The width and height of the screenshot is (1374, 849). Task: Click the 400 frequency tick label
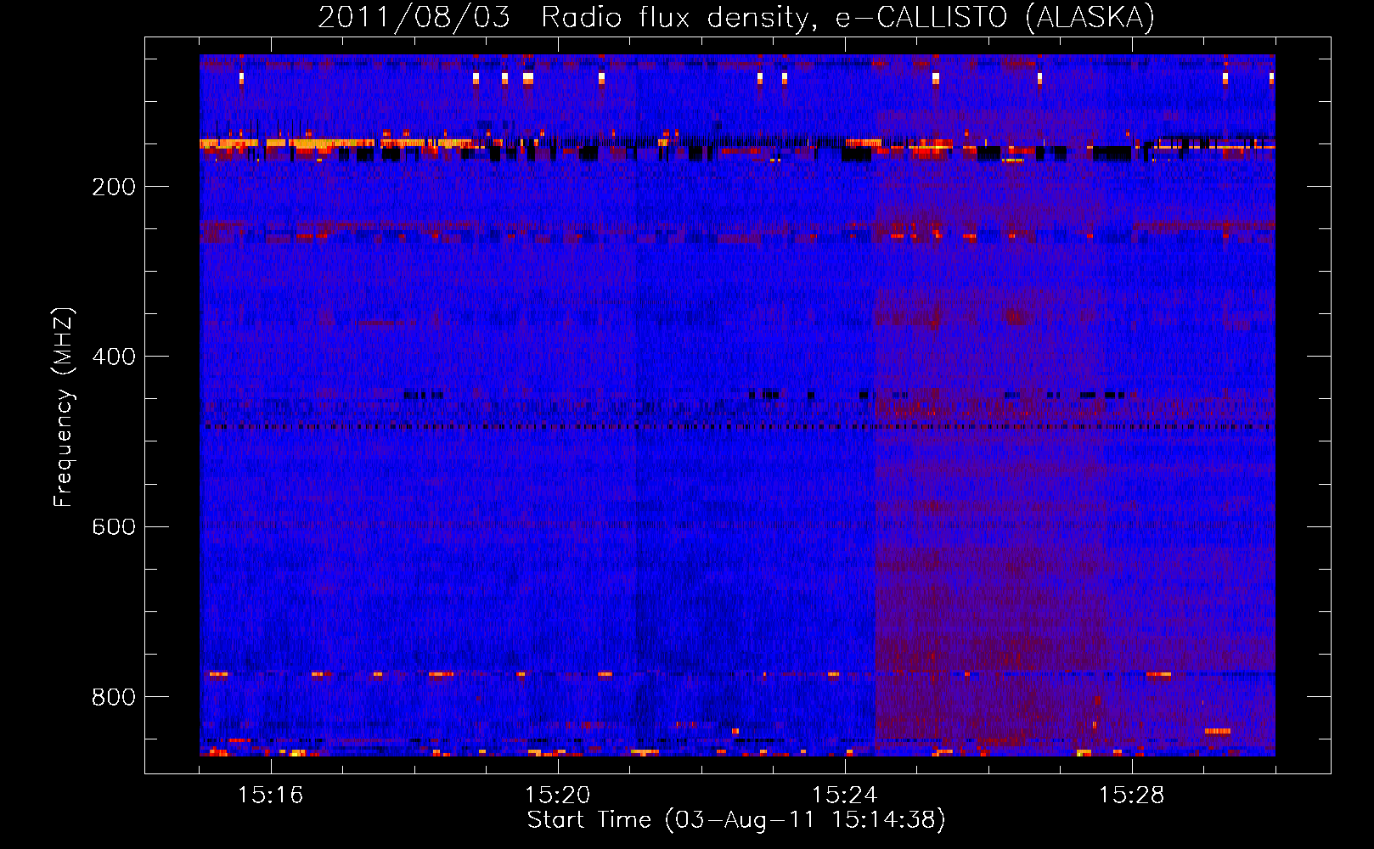click(114, 357)
